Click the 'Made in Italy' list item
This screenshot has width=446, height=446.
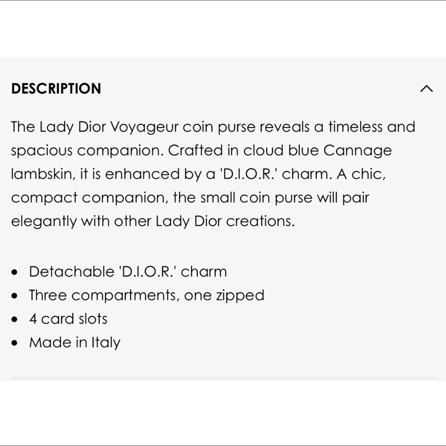click(x=75, y=343)
